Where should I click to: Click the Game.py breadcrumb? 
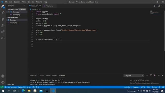point(35,9)
